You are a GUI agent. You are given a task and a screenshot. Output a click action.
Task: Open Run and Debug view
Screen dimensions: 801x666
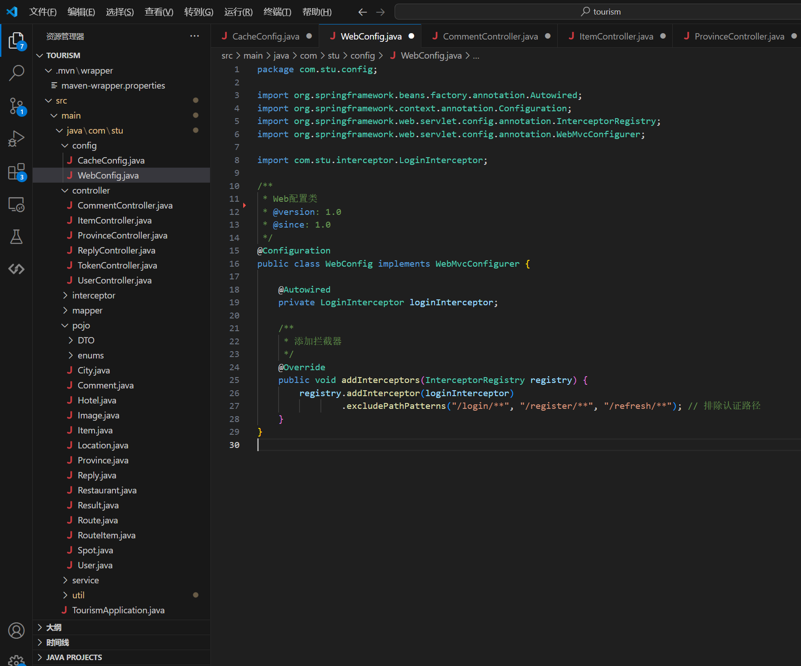(x=16, y=139)
